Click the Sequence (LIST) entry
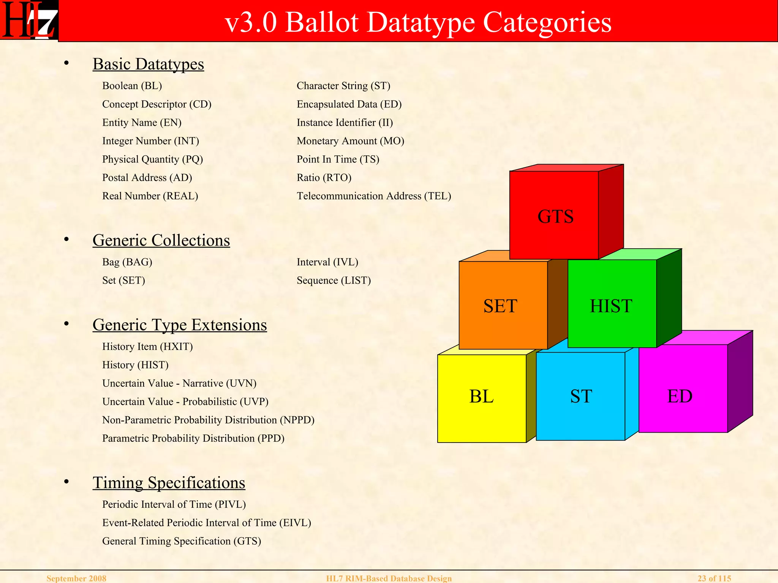Image resolution: width=778 pixels, height=583 pixels. pyautogui.click(x=334, y=280)
